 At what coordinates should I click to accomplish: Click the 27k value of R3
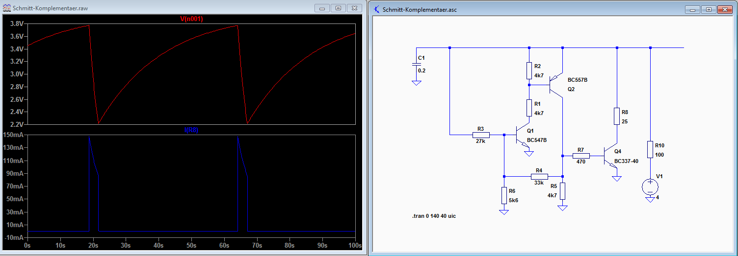[x=481, y=141]
